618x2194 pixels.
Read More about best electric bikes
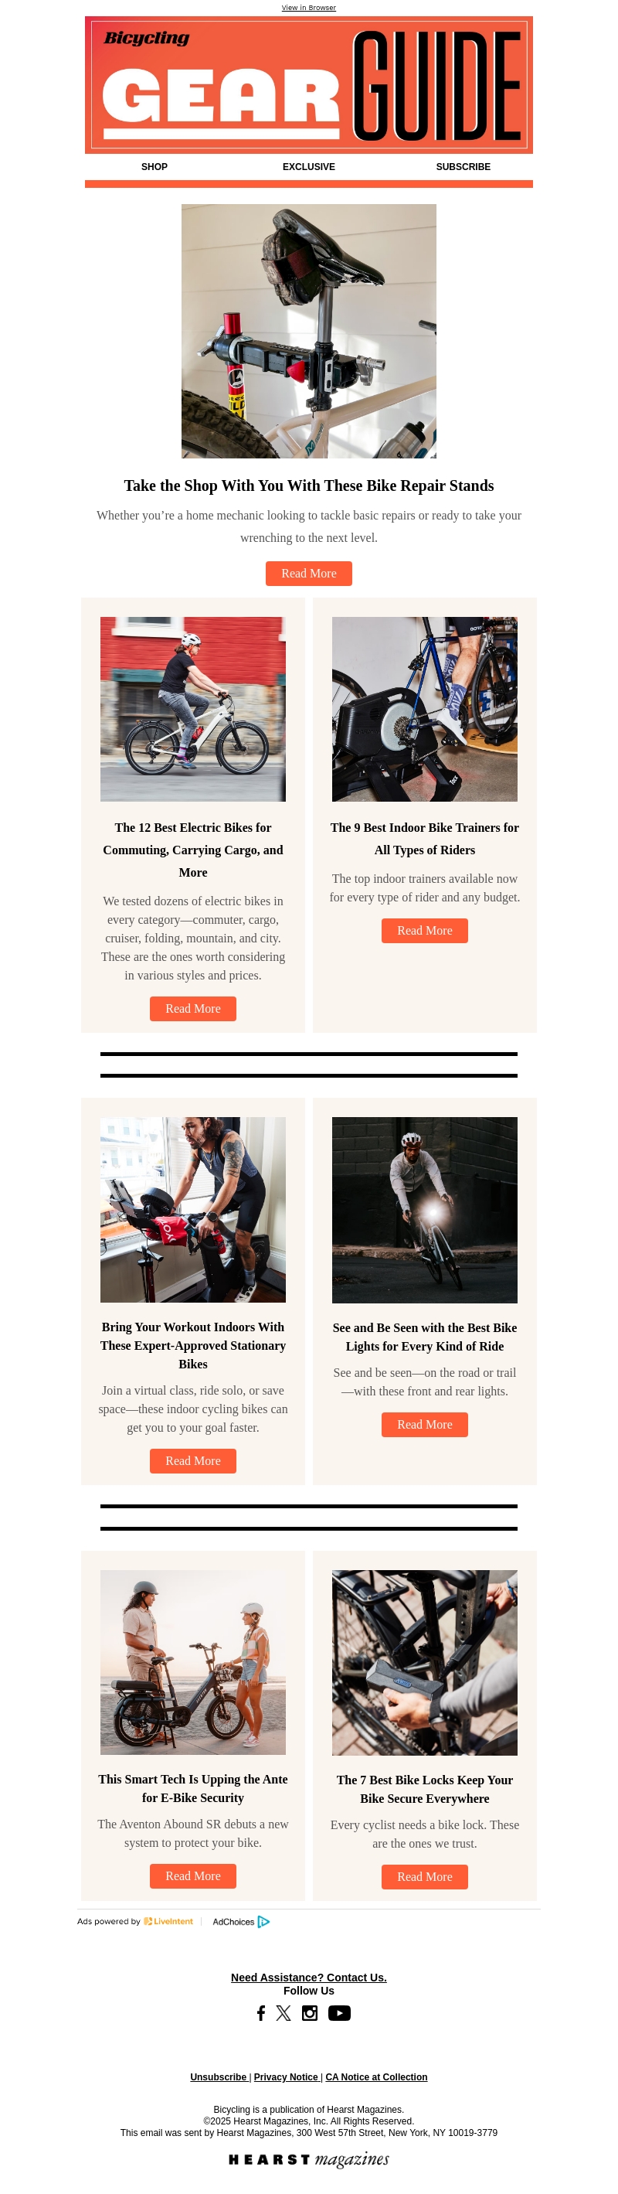pos(193,1008)
